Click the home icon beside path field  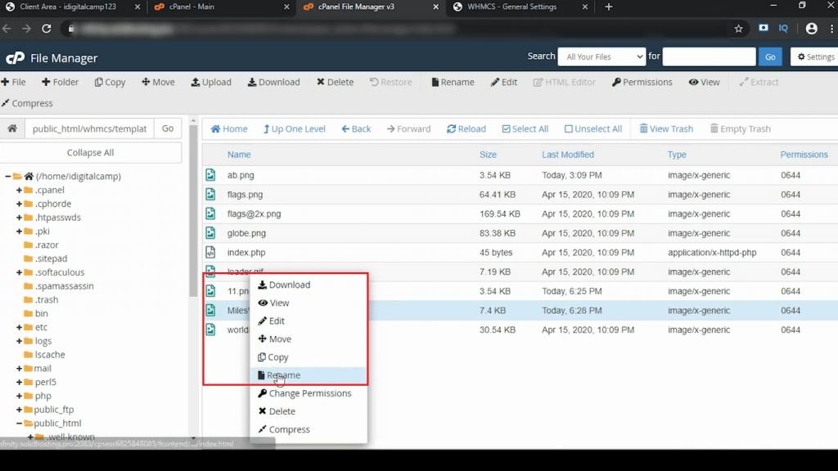tap(12, 129)
